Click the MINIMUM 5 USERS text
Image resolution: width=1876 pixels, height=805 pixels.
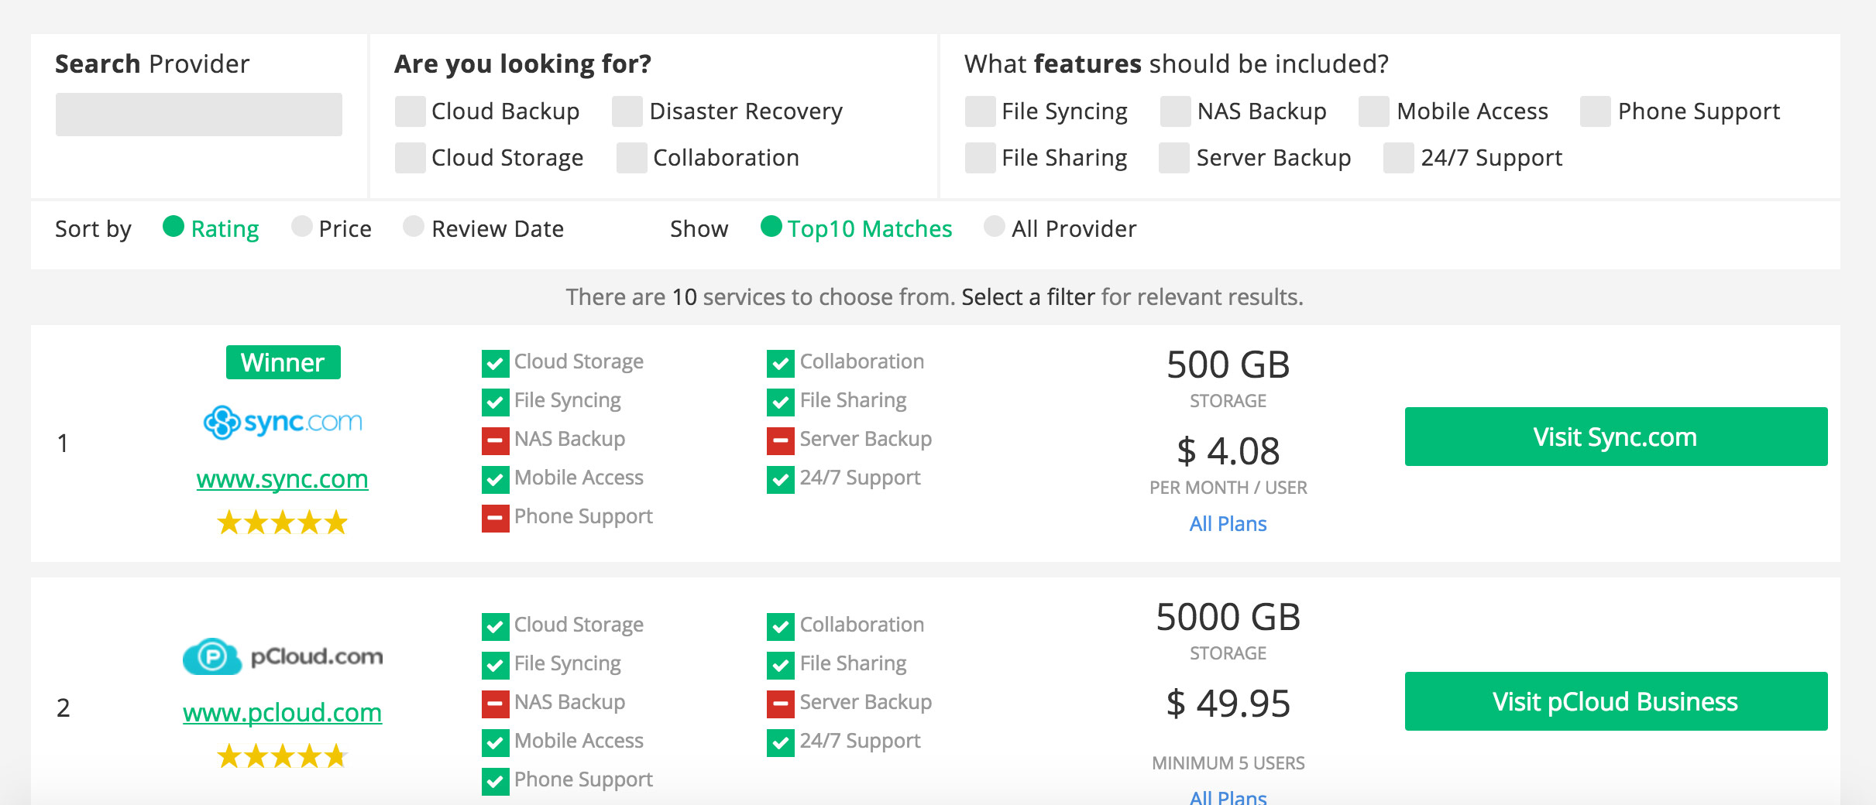click(1228, 763)
